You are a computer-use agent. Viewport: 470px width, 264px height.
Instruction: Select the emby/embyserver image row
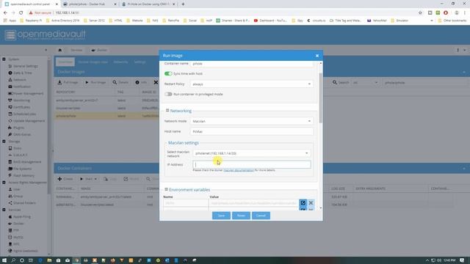coord(106,100)
